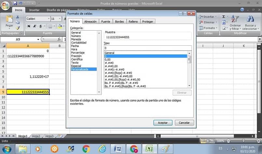
Task: Click the AutoSum sigma icon
Action: click(224, 17)
